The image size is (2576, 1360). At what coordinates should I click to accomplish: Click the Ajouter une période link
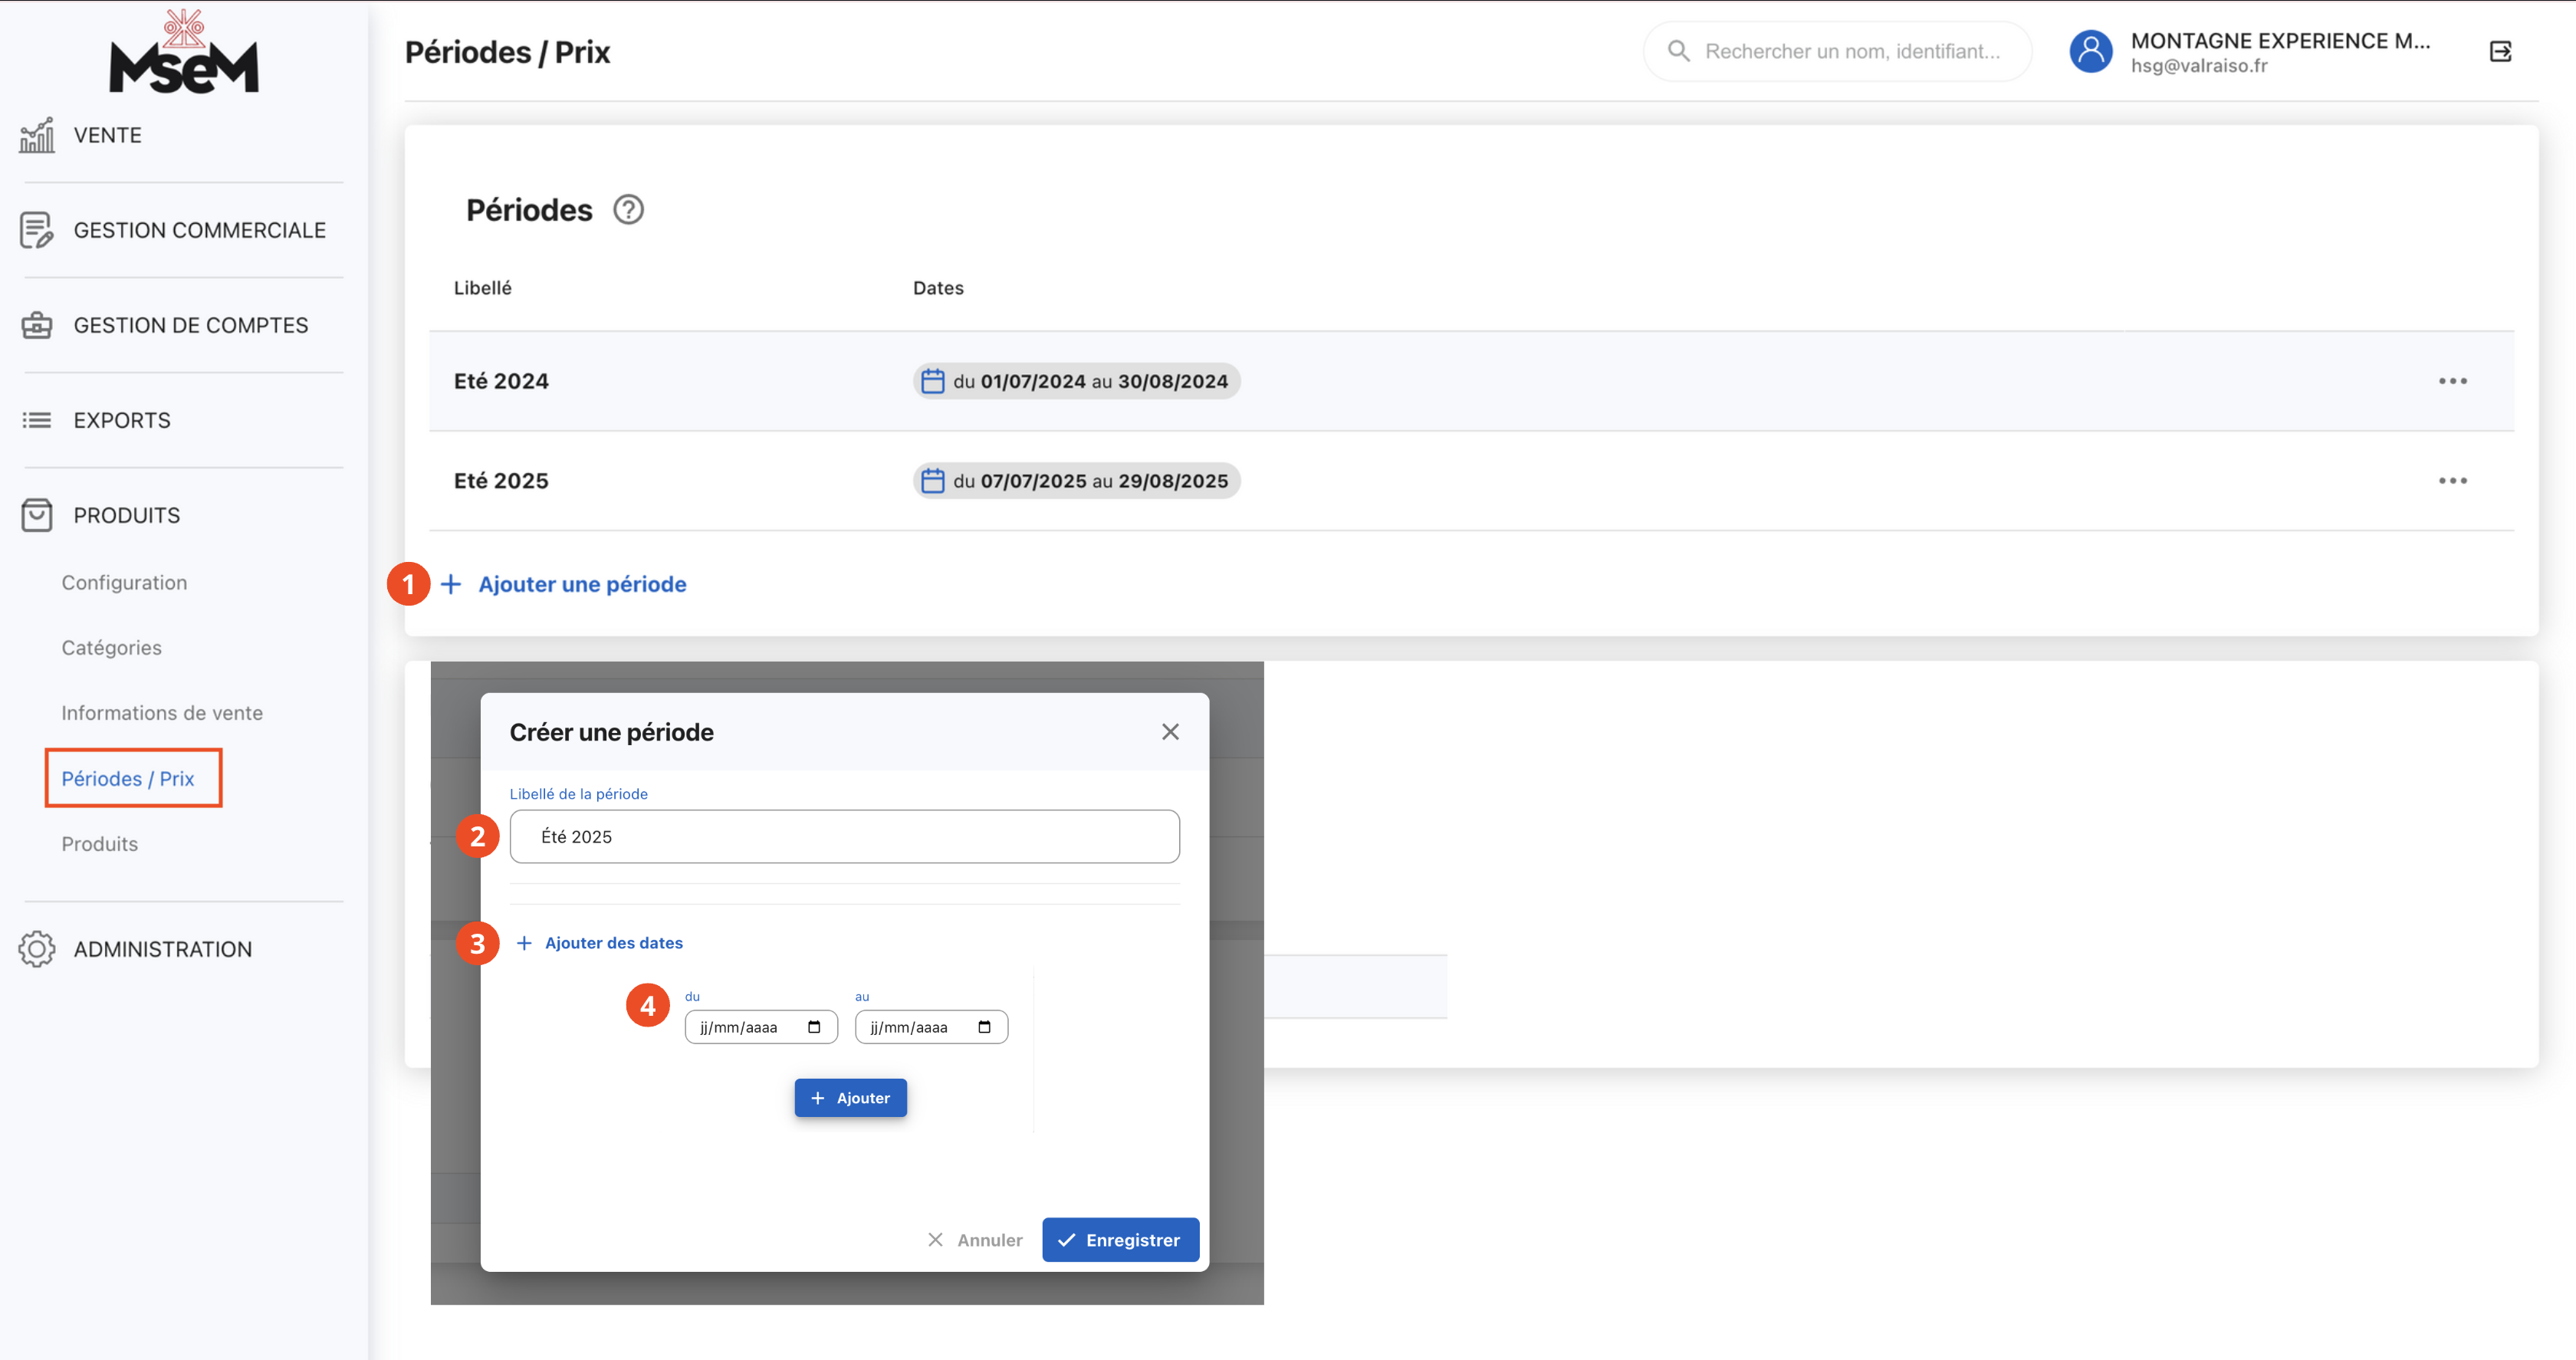[x=582, y=584]
